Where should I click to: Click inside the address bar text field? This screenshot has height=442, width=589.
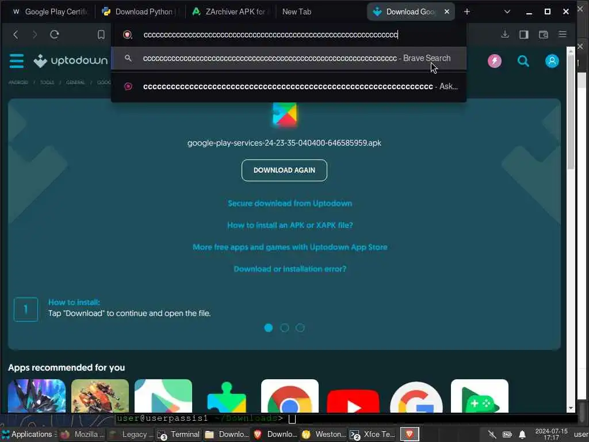(270, 35)
